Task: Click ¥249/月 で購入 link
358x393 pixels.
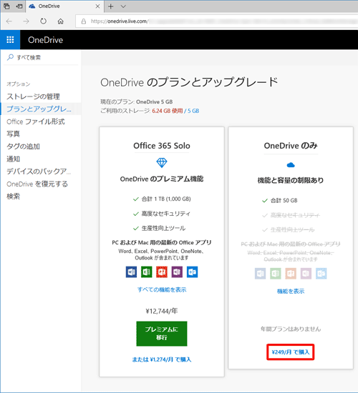Action: [x=291, y=352]
